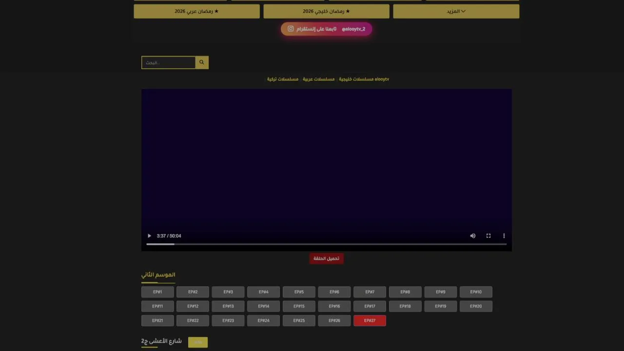
Task: Select episode EP#26
Action: tap(334, 321)
